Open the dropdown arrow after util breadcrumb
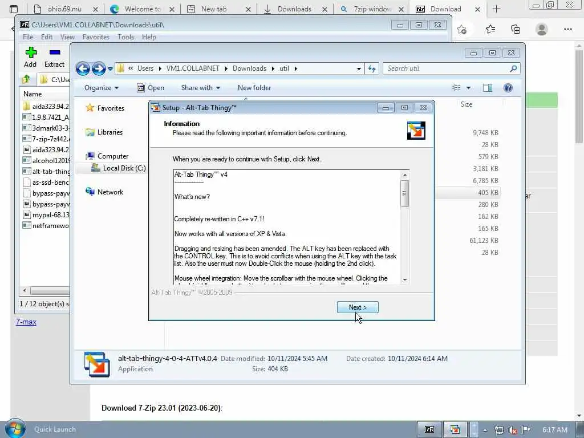This screenshot has height=438, width=584. click(296, 68)
